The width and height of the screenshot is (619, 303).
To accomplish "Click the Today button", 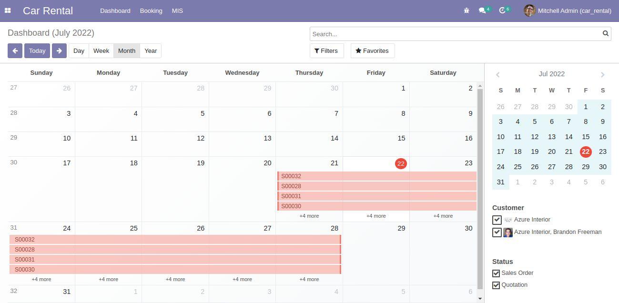I will tap(37, 51).
